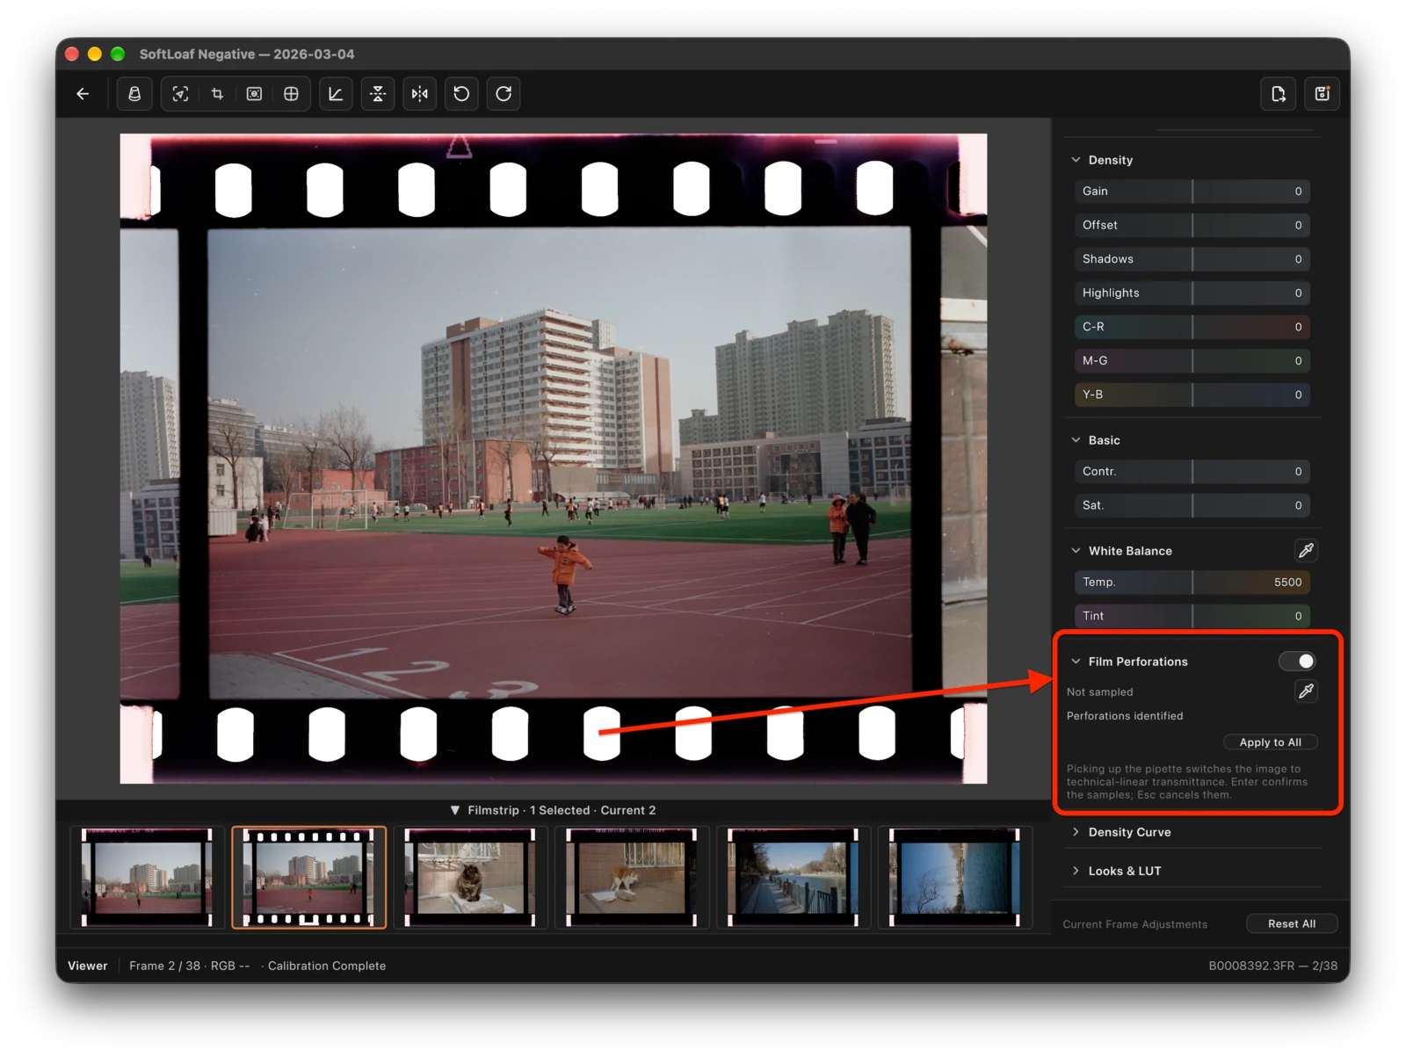The image size is (1406, 1057).
Task: Select the sitting cat filmstrip thumbnail
Action: 470,877
